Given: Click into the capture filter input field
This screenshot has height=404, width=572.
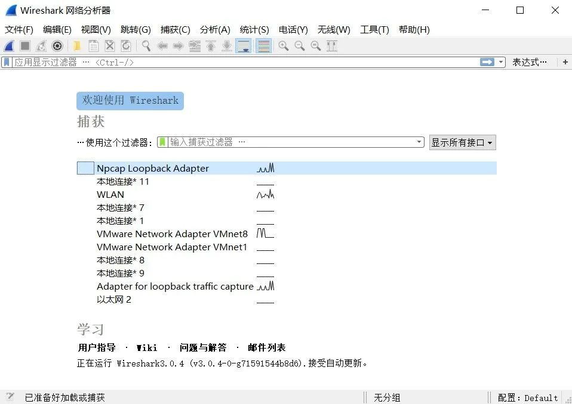Looking at the screenshot, I should [x=291, y=142].
